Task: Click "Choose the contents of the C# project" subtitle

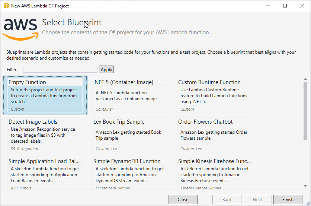Action: pyautogui.click(x=126, y=32)
